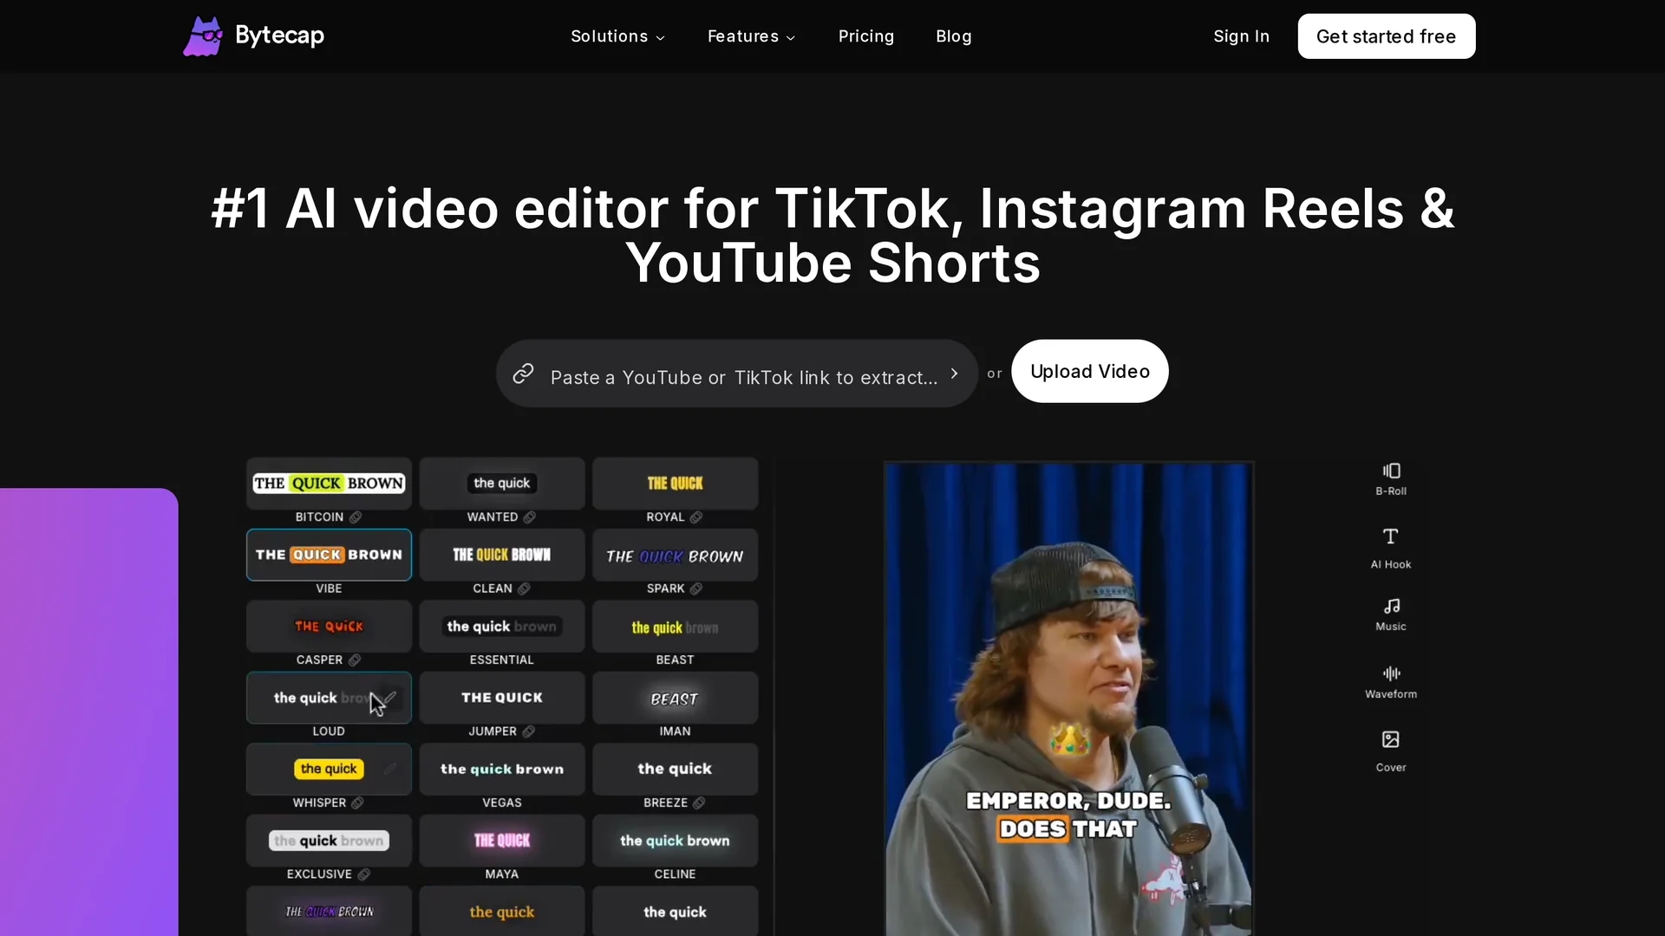Submit the pasted link with the arrow icon
This screenshot has height=936, width=1665.
954,374
